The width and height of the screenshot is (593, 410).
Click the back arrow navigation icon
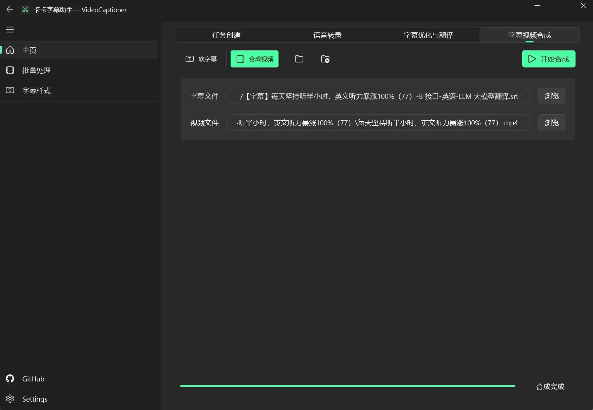tap(10, 9)
